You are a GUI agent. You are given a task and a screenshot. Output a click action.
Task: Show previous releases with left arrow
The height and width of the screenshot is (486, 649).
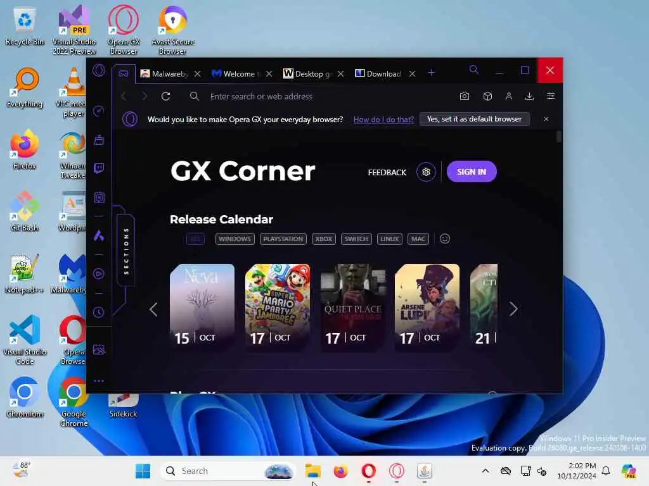click(153, 309)
